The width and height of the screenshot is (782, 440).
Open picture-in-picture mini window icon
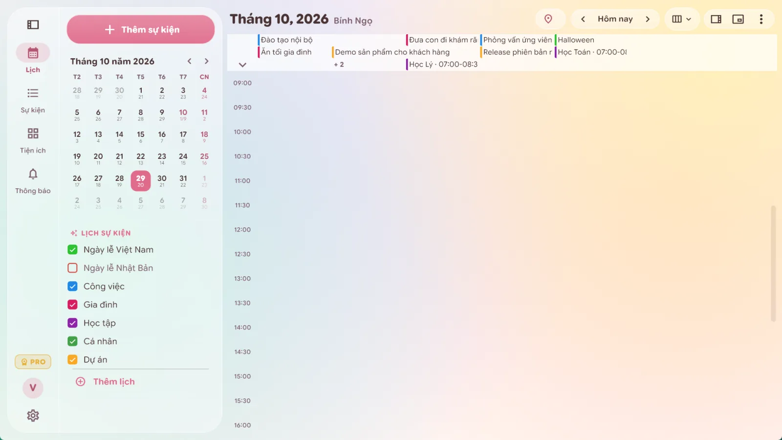point(738,19)
